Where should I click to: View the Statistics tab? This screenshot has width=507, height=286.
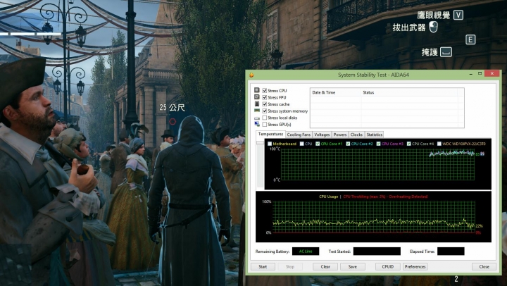point(375,135)
